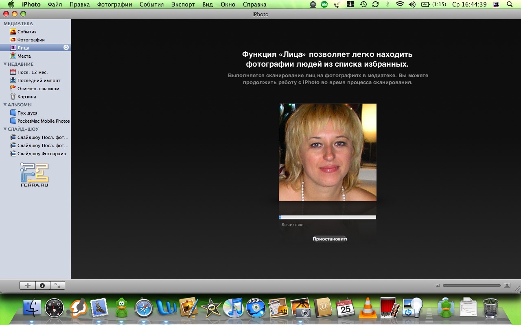This screenshot has width=521, height=325.
Task: Click the add (+) button
Action: click(x=28, y=286)
